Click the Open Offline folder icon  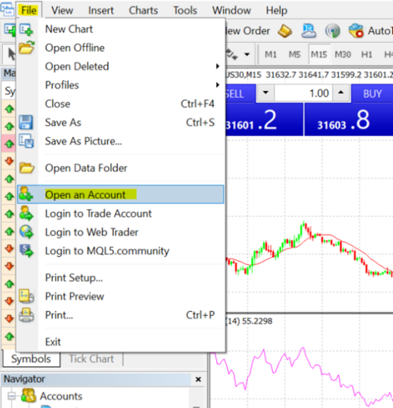click(x=26, y=48)
